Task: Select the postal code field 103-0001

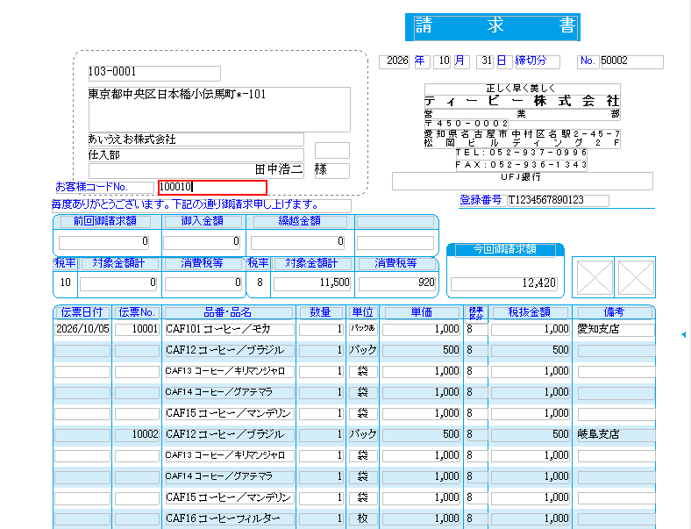Action: [154, 72]
